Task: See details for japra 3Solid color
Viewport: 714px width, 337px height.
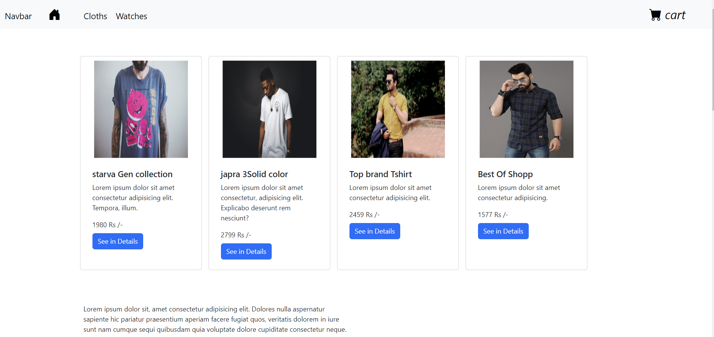Action: coord(246,252)
